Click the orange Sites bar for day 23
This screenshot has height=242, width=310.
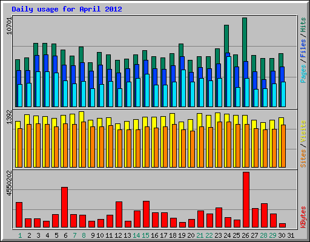tap(220, 145)
